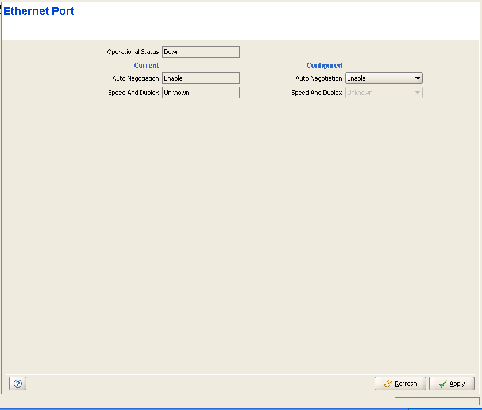Click the Auto Negotiation label under Current
The image size is (482, 410).
point(136,78)
